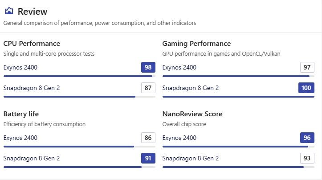Click the Review section heading
Viewport: 322px width, 180px height.
pos(33,12)
